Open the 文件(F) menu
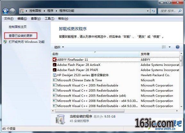The width and height of the screenshot is (185, 133). coord(9,19)
